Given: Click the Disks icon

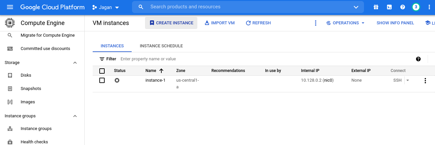Looking at the screenshot, I should (x=10, y=75).
